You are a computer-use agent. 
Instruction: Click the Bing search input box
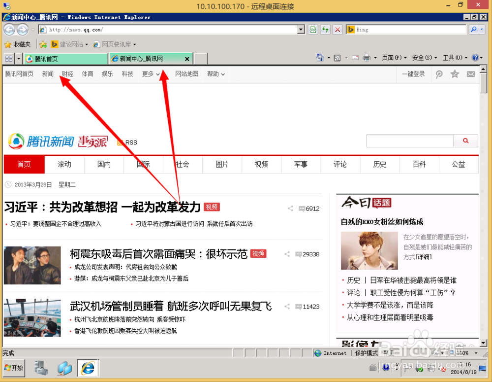click(410, 30)
